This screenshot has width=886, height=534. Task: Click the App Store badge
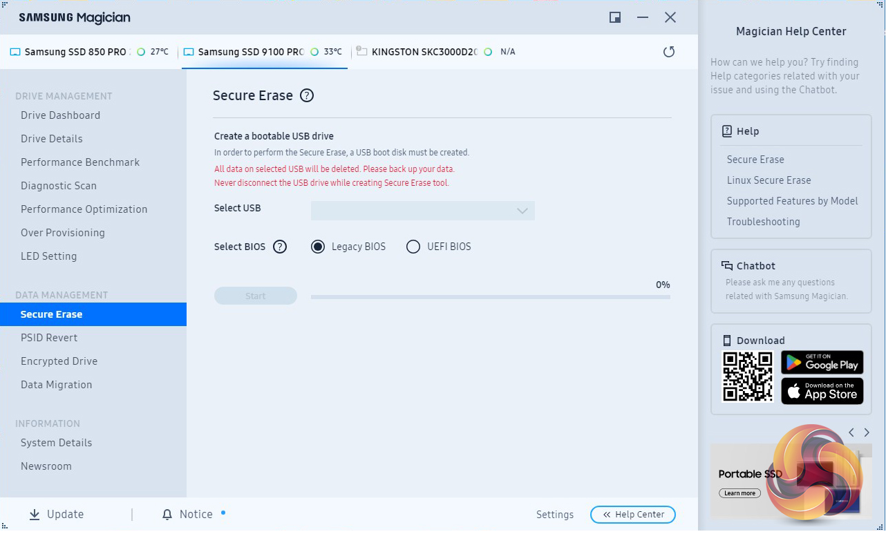822,391
